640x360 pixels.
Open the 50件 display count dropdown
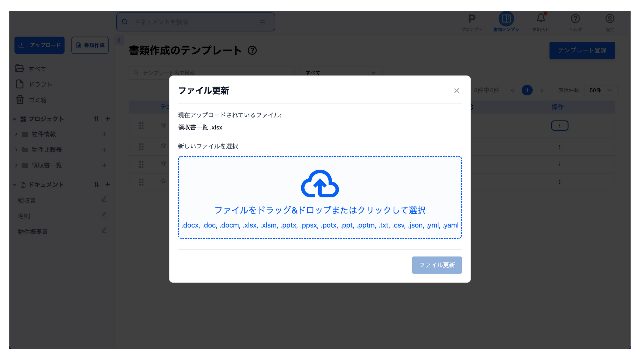pos(601,90)
